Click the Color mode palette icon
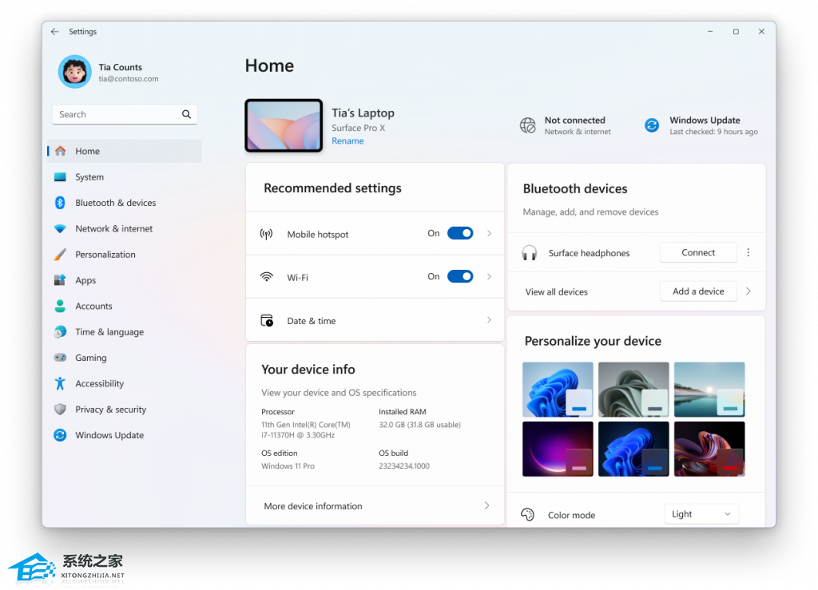 (x=528, y=515)
